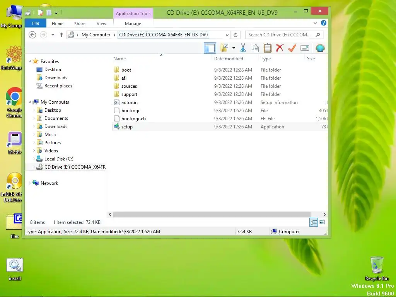The image size is (396, 297).
Task: Open the folder options toolbar icon
Action: (224, 48)
